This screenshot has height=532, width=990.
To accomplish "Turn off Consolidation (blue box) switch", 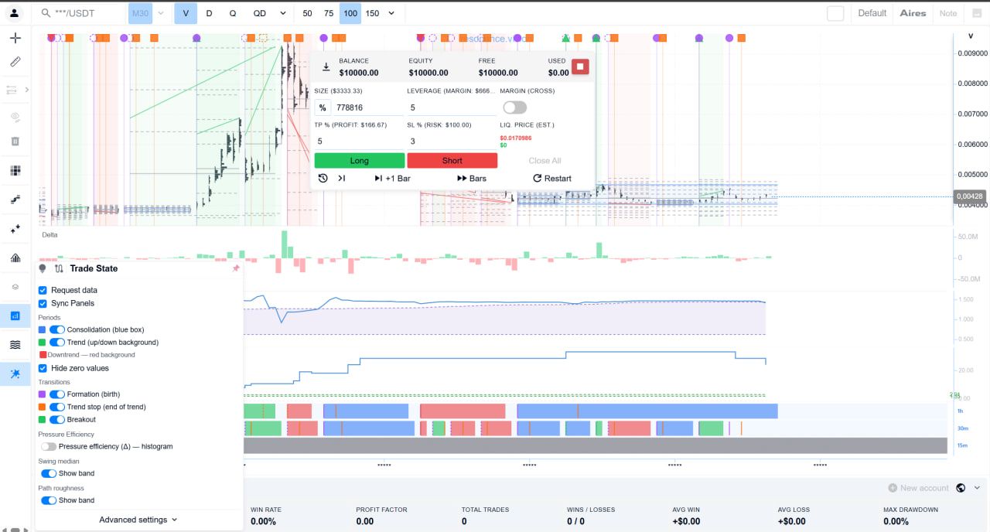I will (x=57, y=329).
